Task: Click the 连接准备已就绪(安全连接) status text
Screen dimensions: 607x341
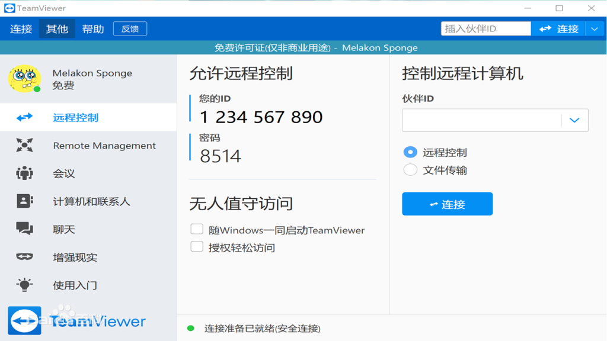Action: point(263,329)
